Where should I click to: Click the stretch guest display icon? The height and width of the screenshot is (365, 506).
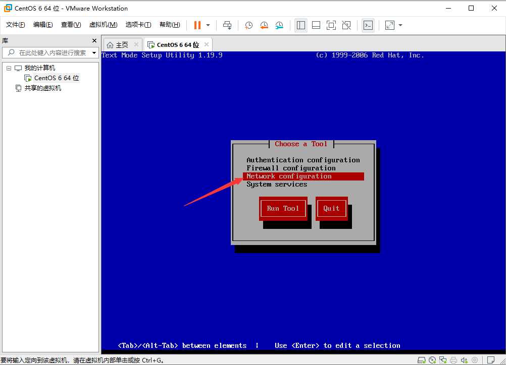click(390, 25)
